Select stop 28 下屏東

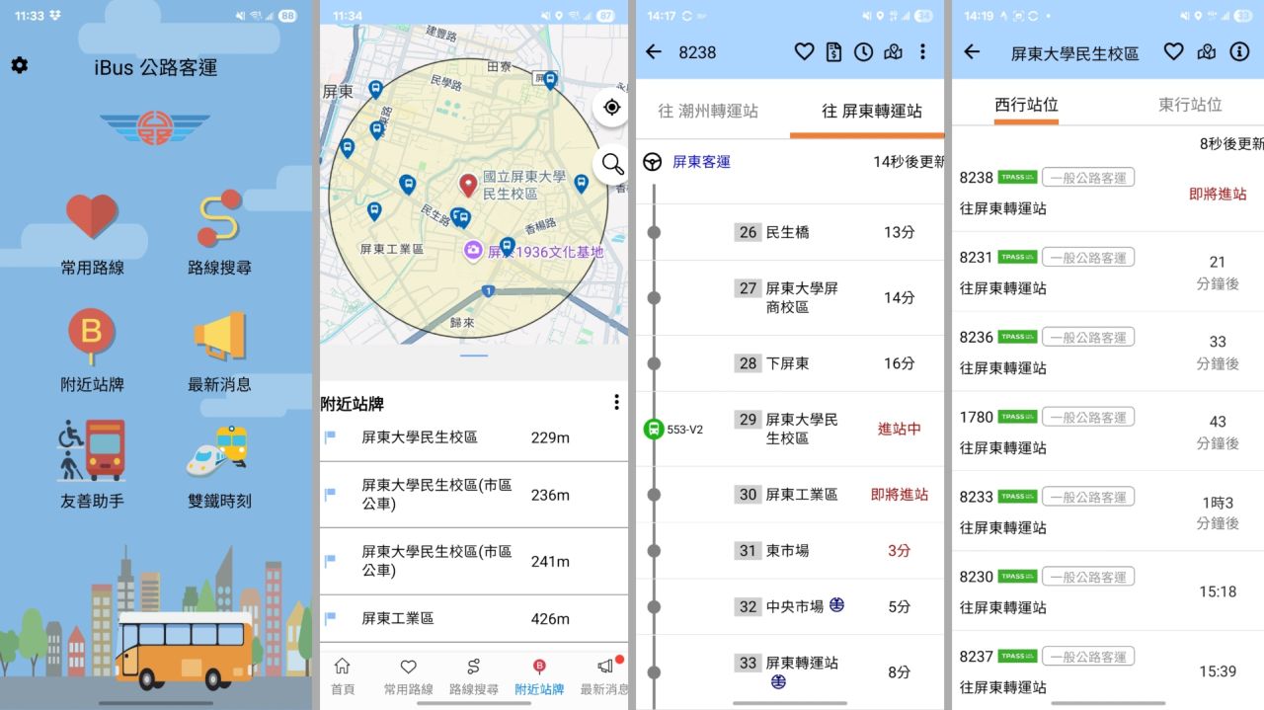pos(790,363)
